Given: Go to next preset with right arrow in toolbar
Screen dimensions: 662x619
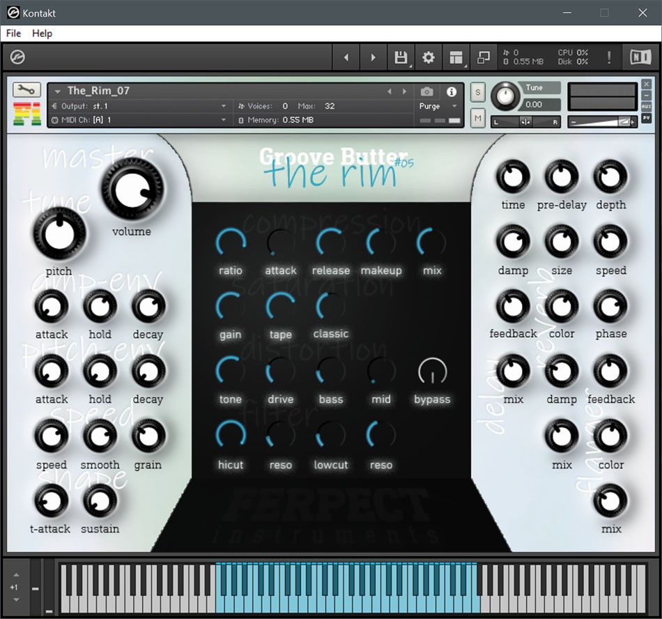Looking at the screenshot, I should click(374, 57).
